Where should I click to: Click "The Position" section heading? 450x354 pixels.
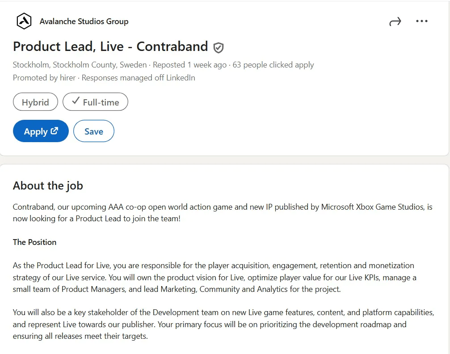click(34, 242)
